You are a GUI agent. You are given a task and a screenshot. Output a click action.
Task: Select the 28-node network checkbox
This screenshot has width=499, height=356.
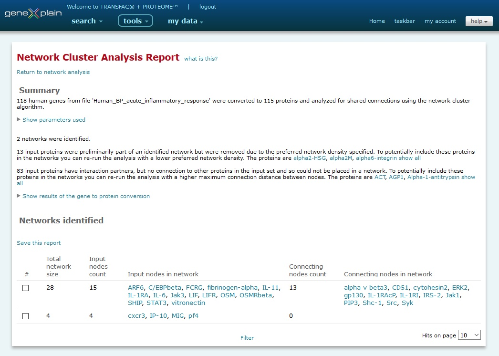click(x=25, y=288)
